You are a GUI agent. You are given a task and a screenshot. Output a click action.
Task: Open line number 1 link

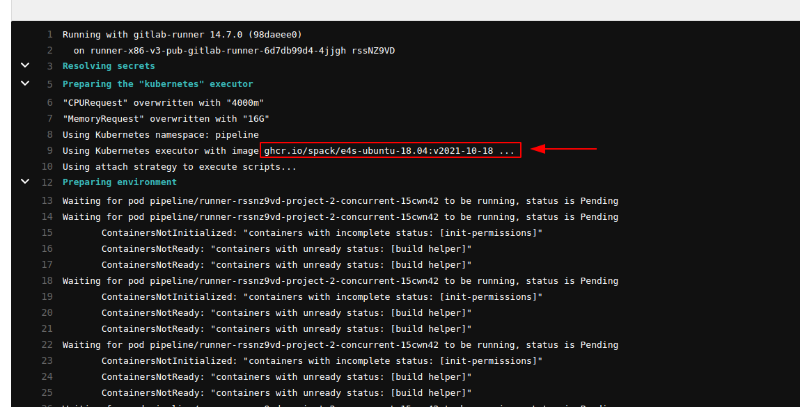pyautogui.click(x=49, y=35)
